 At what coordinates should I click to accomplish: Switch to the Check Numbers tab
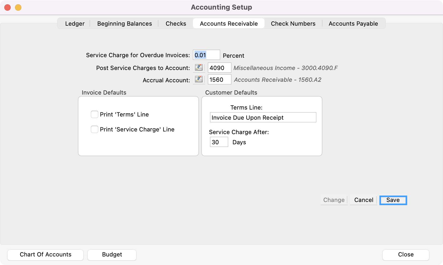coord(293,24)
